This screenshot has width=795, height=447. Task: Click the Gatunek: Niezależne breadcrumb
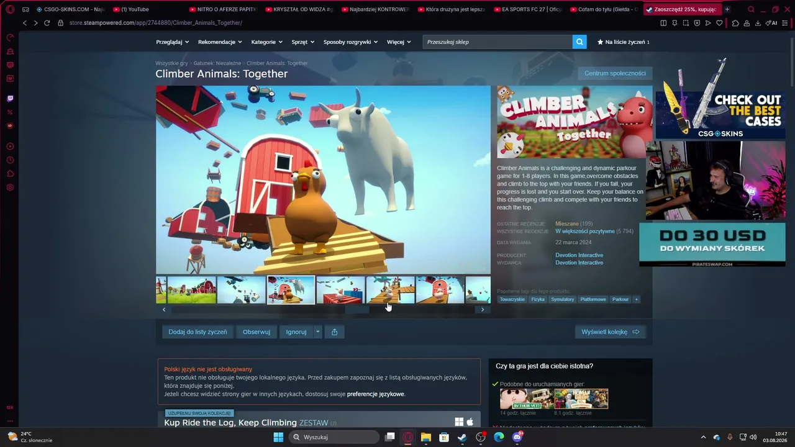[x=217, y=63]
